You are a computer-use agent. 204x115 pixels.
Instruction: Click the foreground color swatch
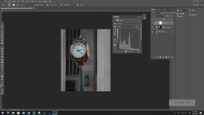pos(1,87)
